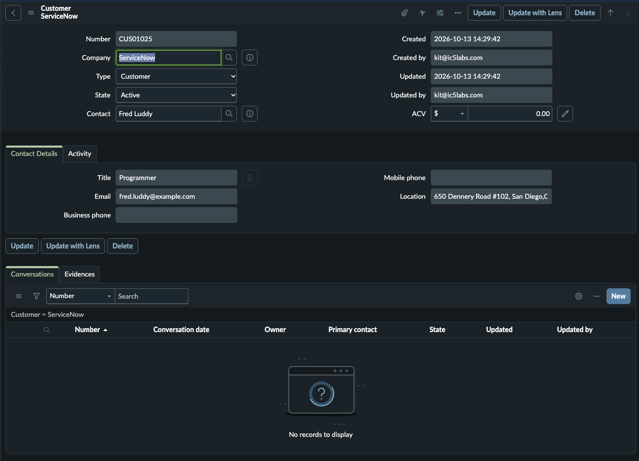Open the activity stream pulse icon
639x461 pixels.
click(x=422, y=13)
